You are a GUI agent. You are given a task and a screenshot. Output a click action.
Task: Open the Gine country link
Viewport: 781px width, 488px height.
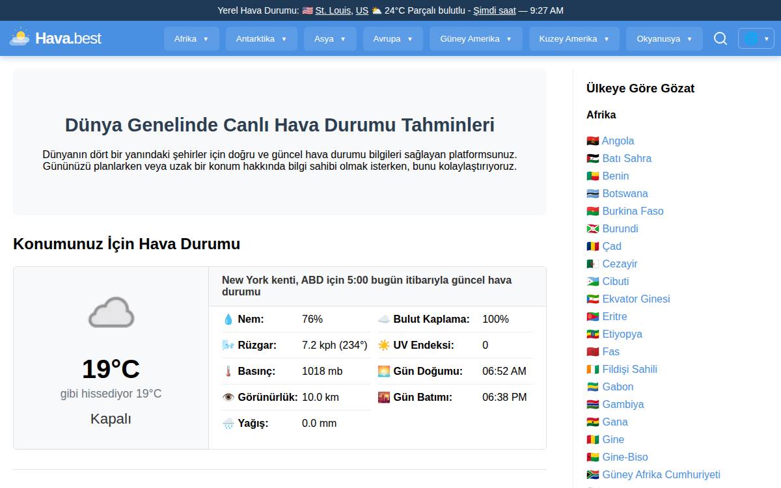click(613, 439)
